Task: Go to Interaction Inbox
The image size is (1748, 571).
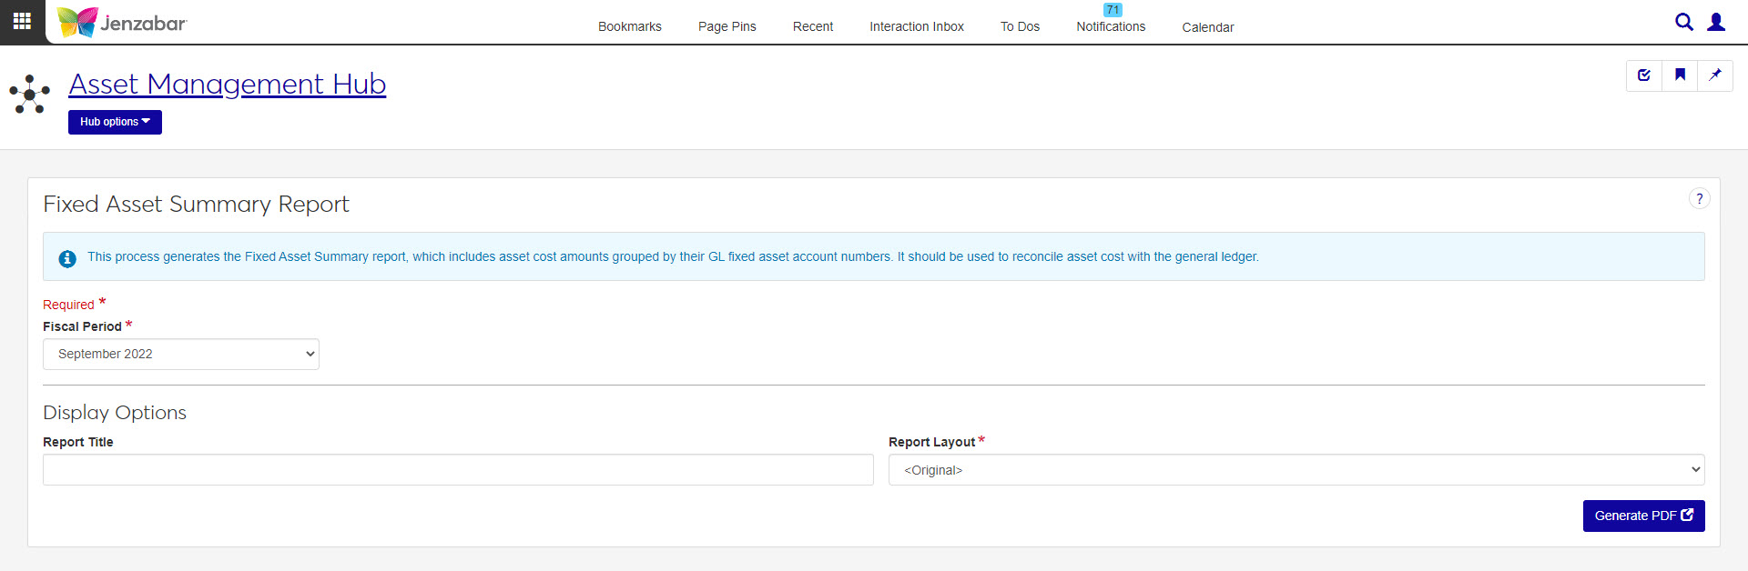Action: pyautogui.click(x=916, y=26)
